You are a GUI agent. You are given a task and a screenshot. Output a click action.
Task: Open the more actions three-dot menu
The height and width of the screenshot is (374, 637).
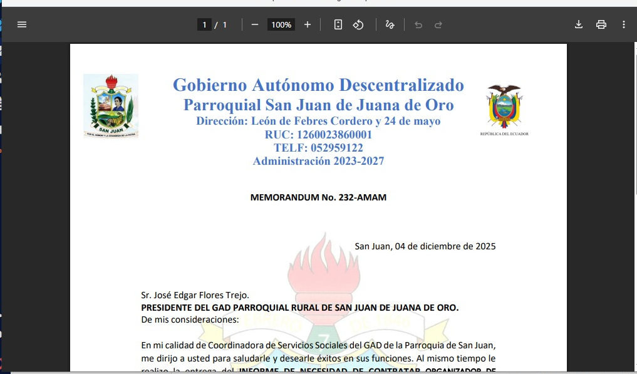623,24
